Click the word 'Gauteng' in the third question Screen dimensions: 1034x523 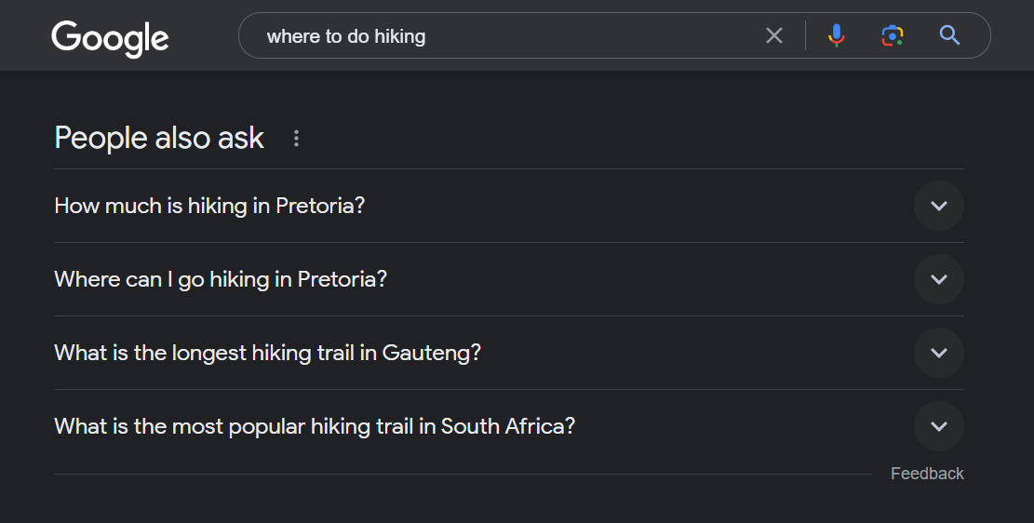430,353
